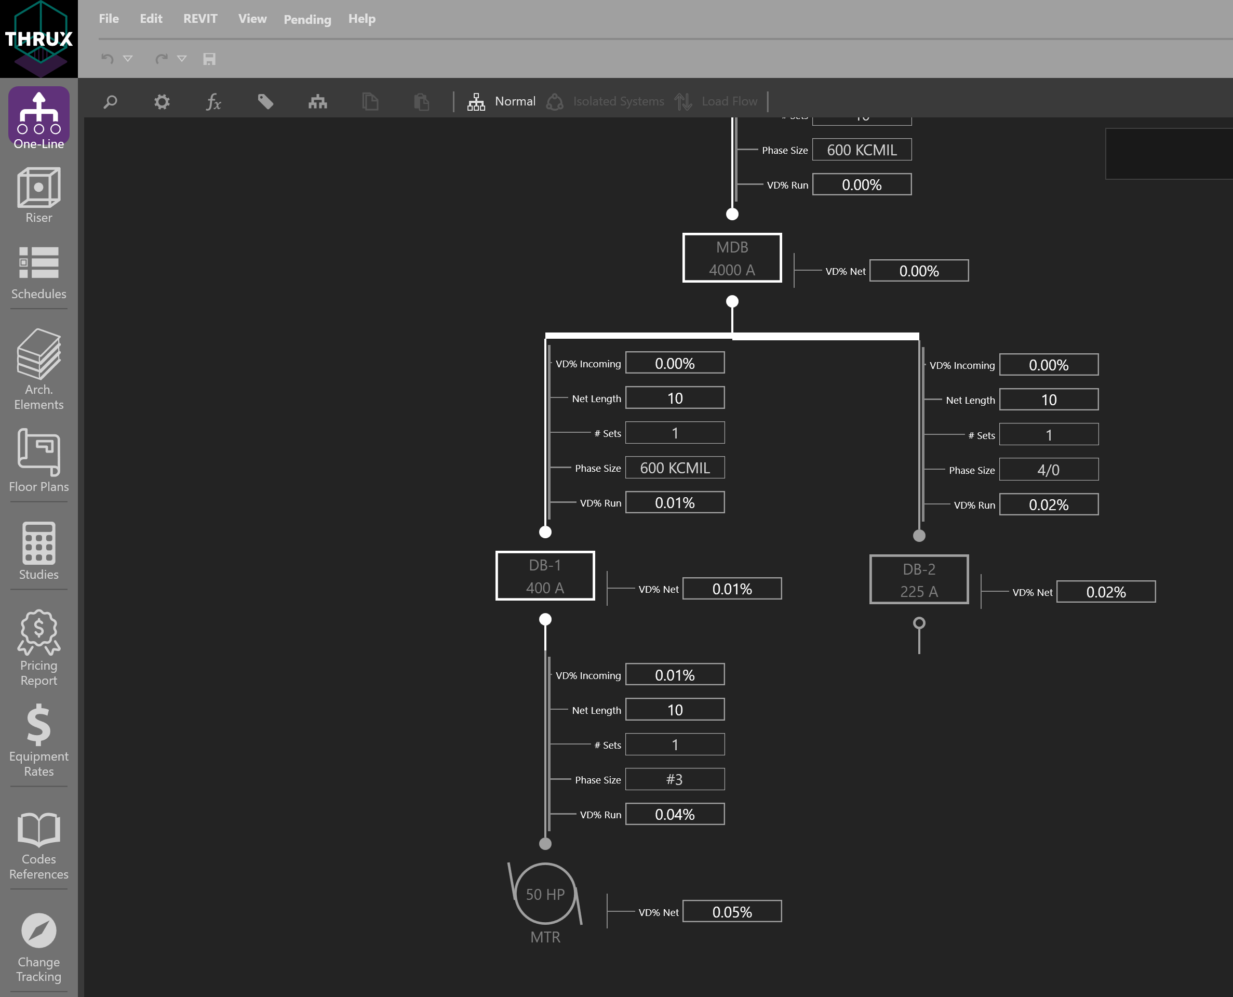Viewport: 1233px width, 997px height.
Task: Click DB-2 Phase Size 4/0 field
Action: coord(1048,470)
